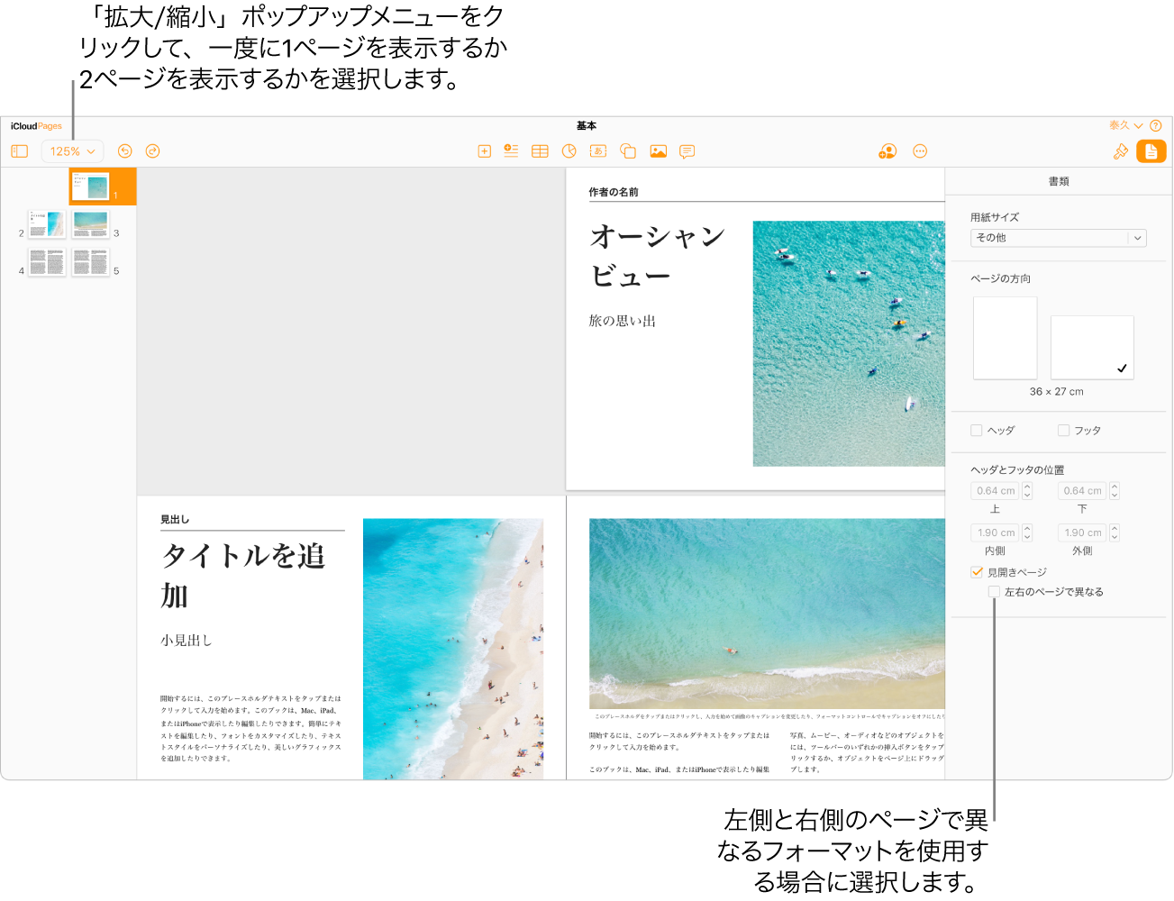Open the user account menu 泰久

click(x=1125, y=125)
